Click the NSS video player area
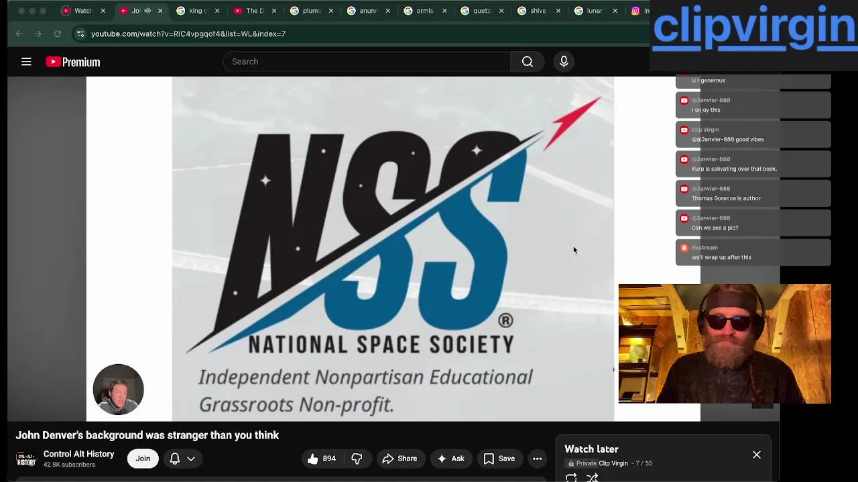Screen dimensions: 858x482 pyautogui.click(x=393, y=249)
